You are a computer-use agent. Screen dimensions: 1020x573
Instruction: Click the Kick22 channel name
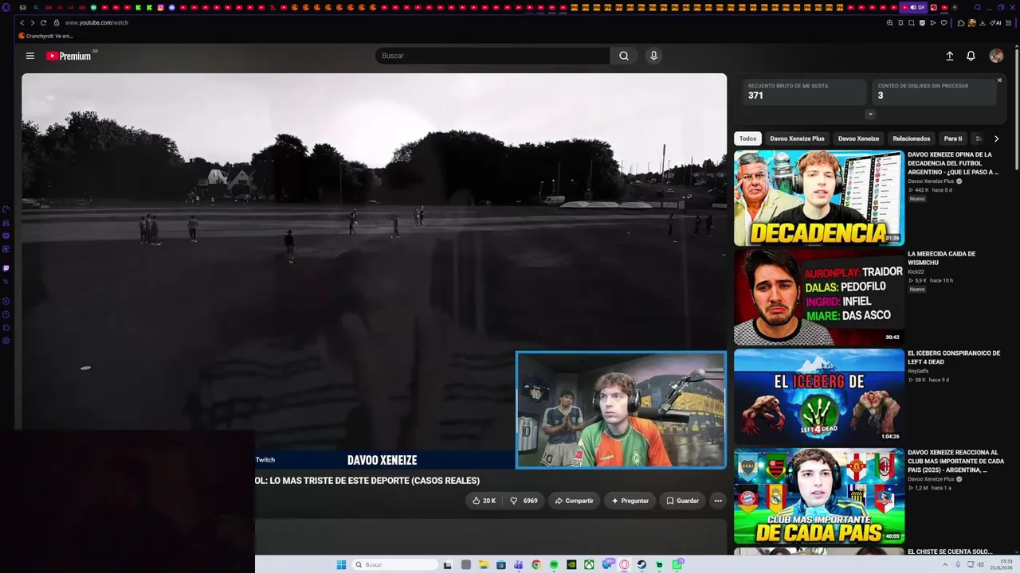click(916, 272)
